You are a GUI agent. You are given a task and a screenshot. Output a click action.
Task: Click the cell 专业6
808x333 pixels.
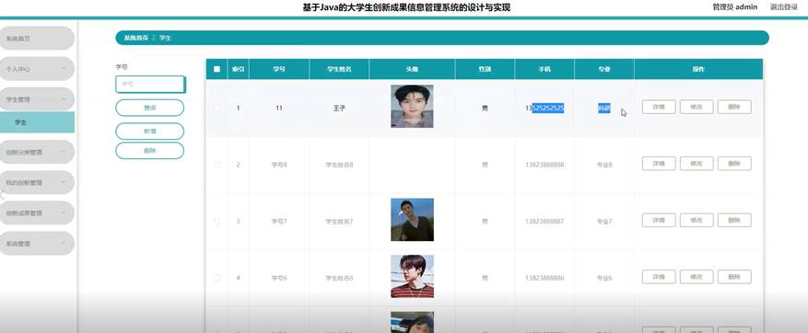(x=604, y=278)
